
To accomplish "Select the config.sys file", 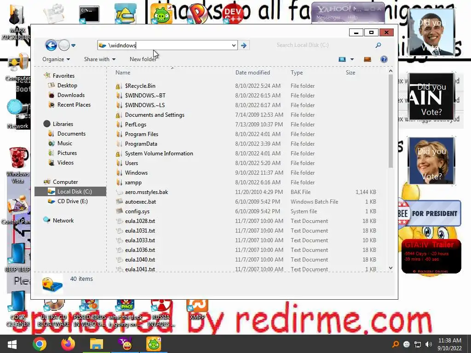I will point(137,211).
